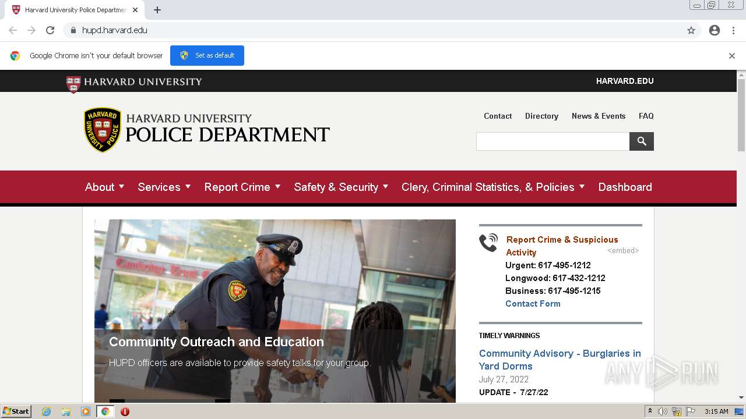Click Set as default button
The width and height of the screenshot is (746, 419).
pos(207,55)
